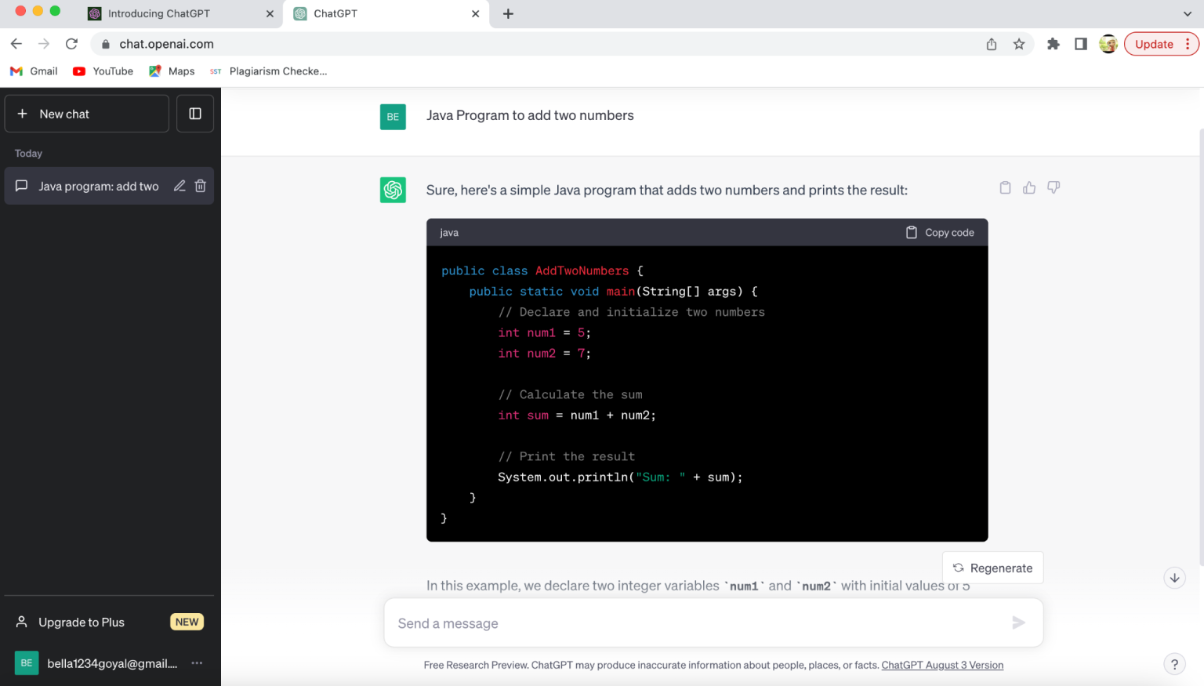Open help via the question mark icon
The height and width of the screenshot is (686, 1204).
(1174, 664)
